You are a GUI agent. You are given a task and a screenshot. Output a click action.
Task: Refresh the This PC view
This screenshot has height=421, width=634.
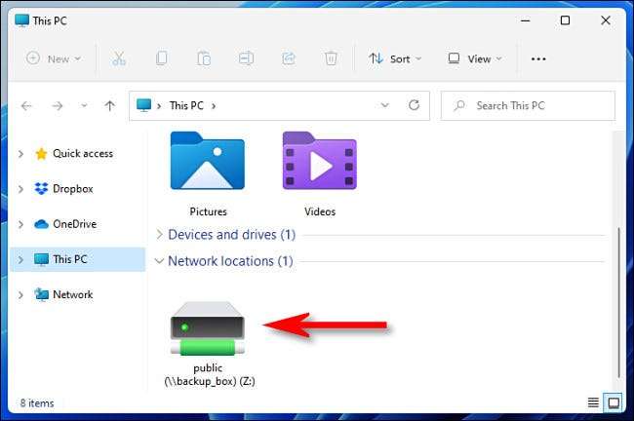click(414, 105)
